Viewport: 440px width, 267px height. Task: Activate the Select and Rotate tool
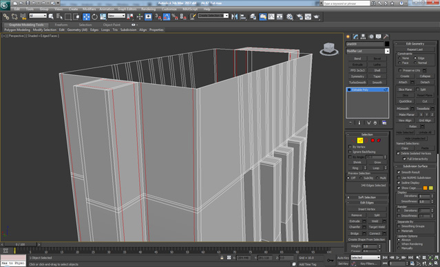(x=94, y=17)
